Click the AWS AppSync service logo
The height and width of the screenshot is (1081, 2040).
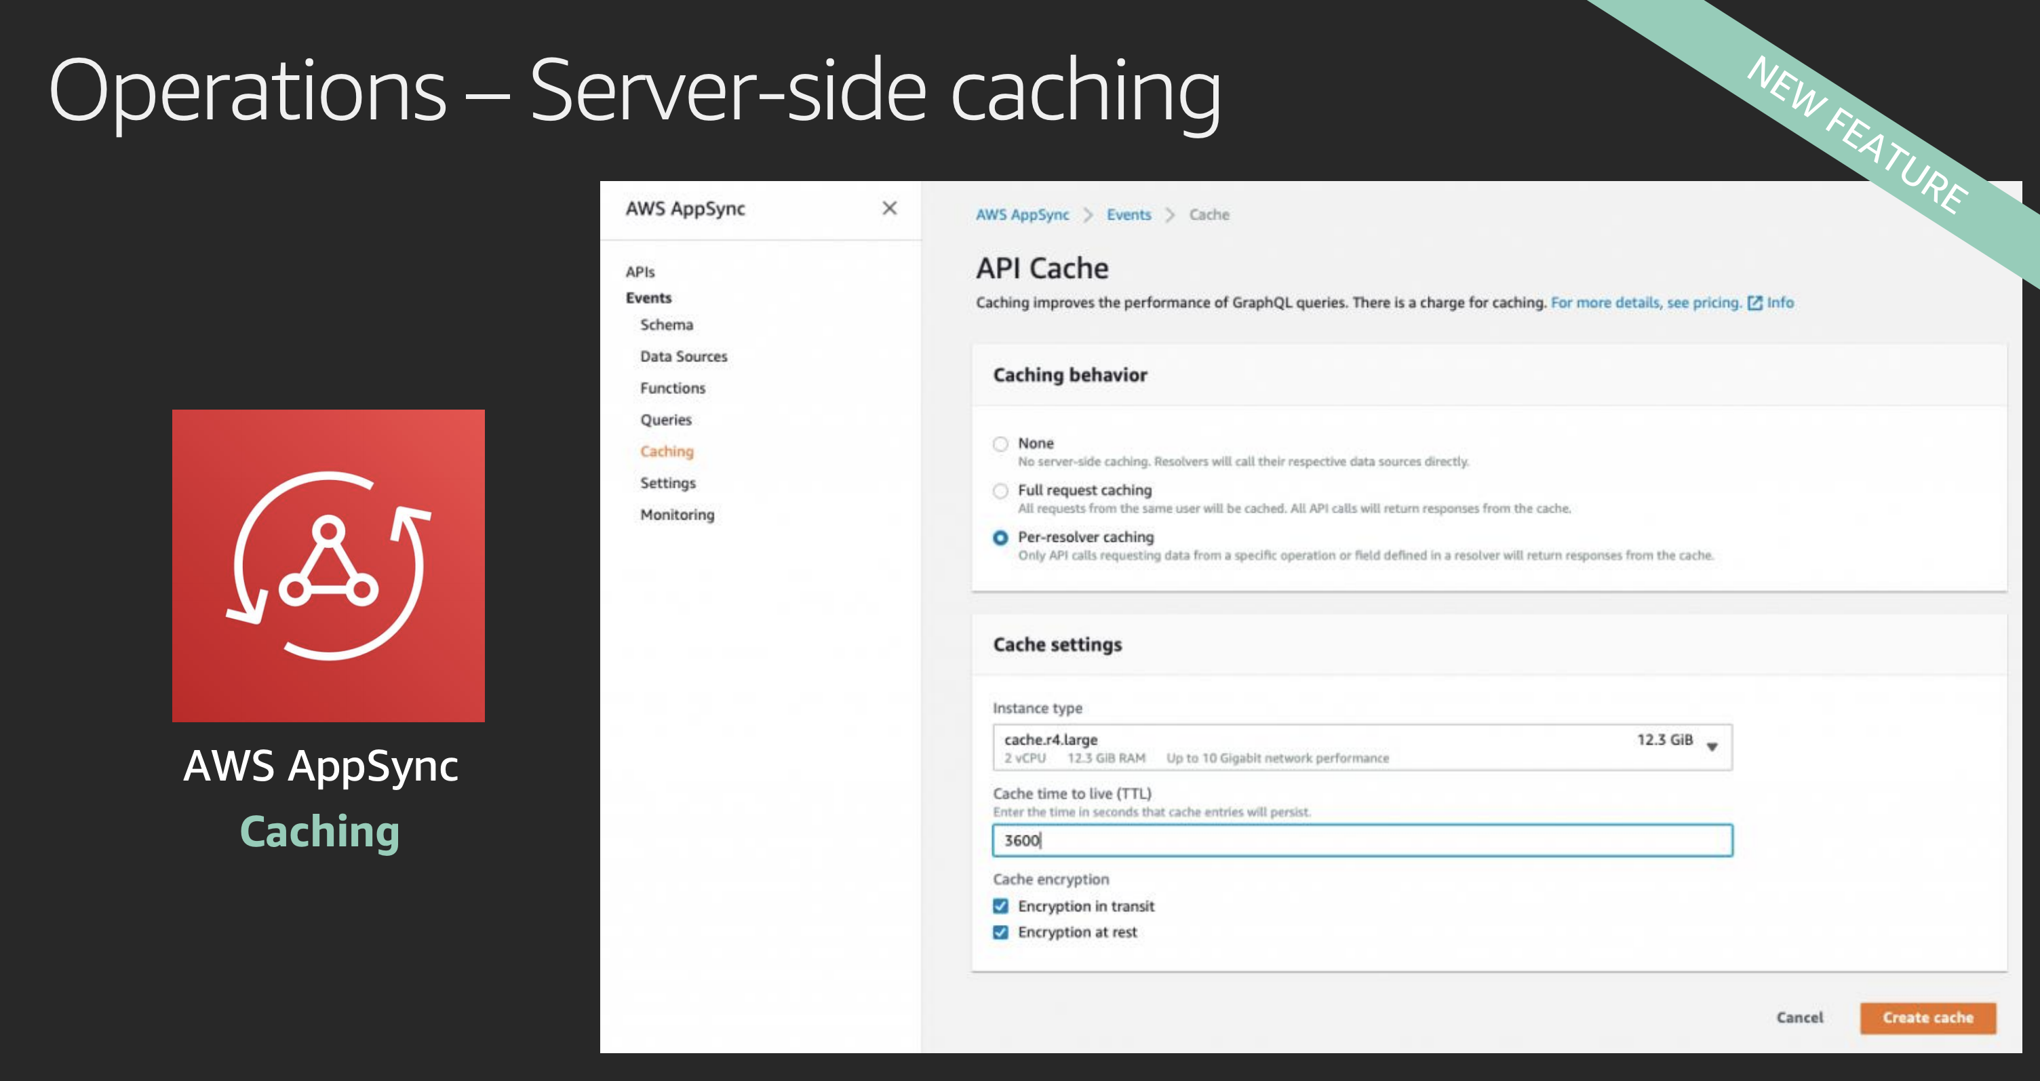(x=328, y=566)
